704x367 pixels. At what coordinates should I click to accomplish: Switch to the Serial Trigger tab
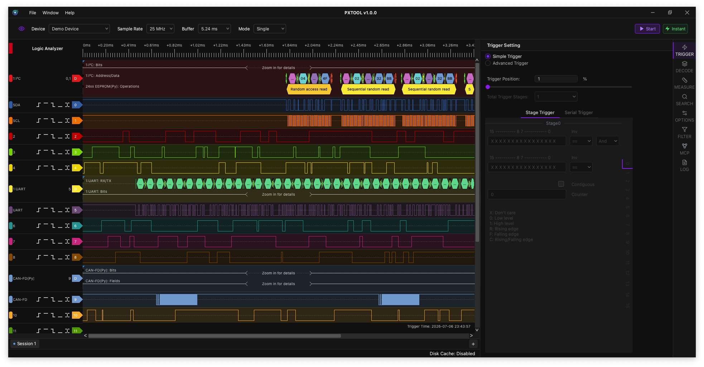coord(579,113)
